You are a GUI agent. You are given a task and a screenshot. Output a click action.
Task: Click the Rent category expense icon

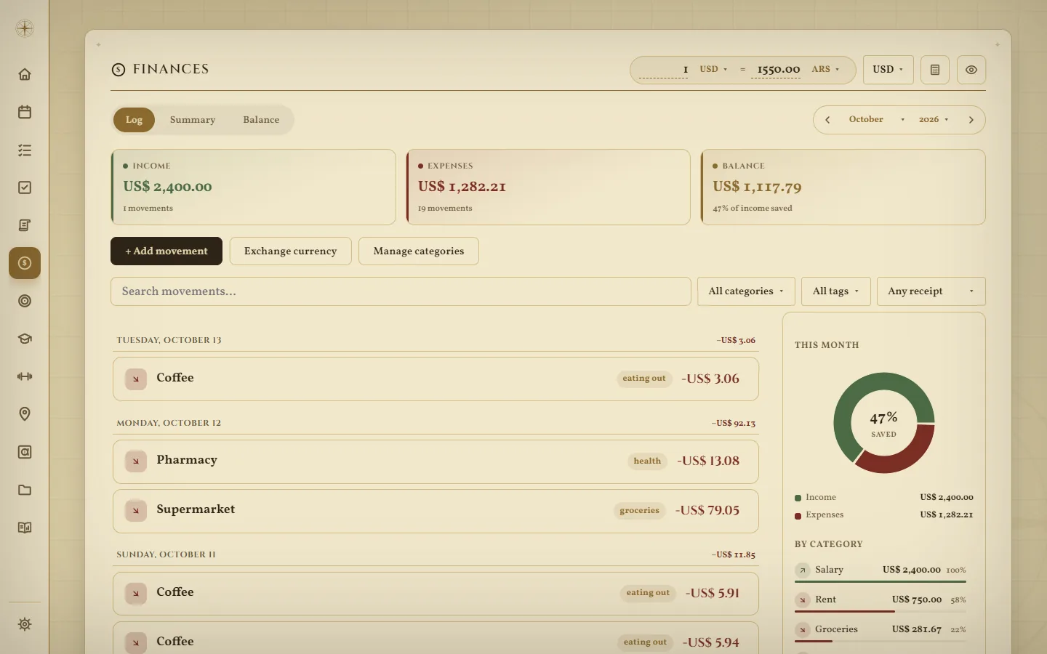click(802, 600)
